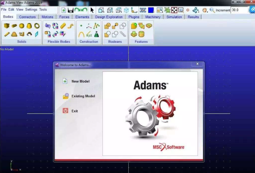Open the Forces ribbon tab
Screen dimensions: 255x173
pyautogui.click(x=64, y=17)
